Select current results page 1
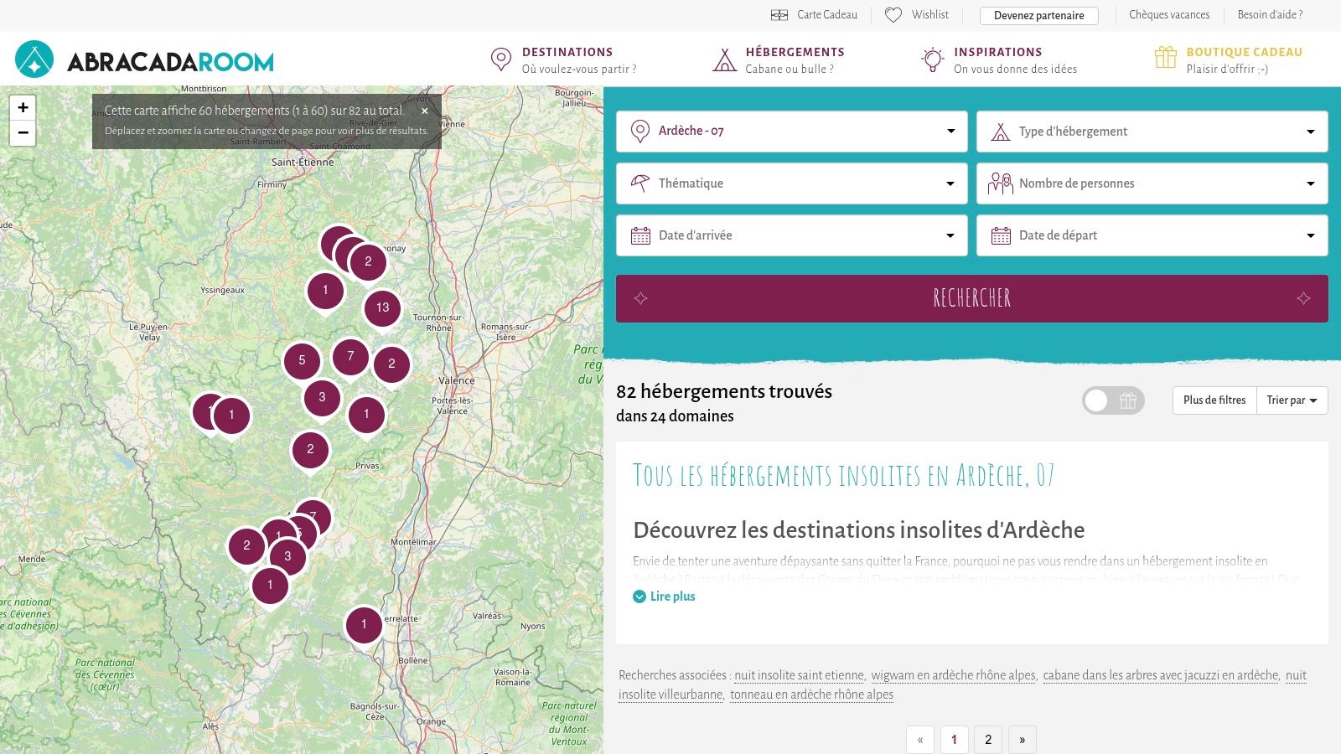 pyautogui.click(x=954, y=740)
